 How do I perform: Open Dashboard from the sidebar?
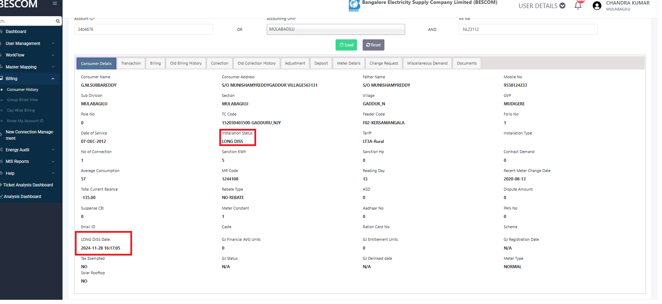pyautogui.click(x=16, y=32)
